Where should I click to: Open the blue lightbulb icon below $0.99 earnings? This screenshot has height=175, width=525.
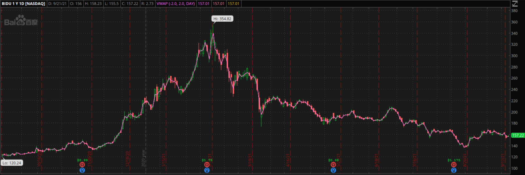pyautogui.click(x=82, y=170)
